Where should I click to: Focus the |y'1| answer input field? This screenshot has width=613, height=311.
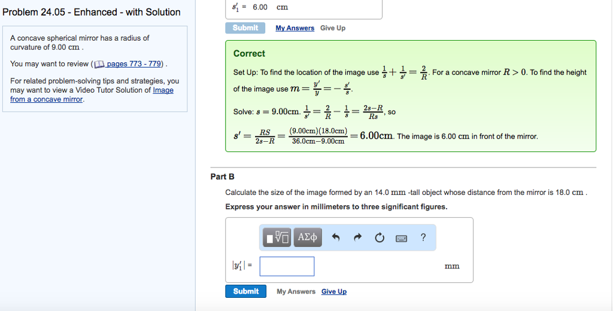[x=287, y=267]
